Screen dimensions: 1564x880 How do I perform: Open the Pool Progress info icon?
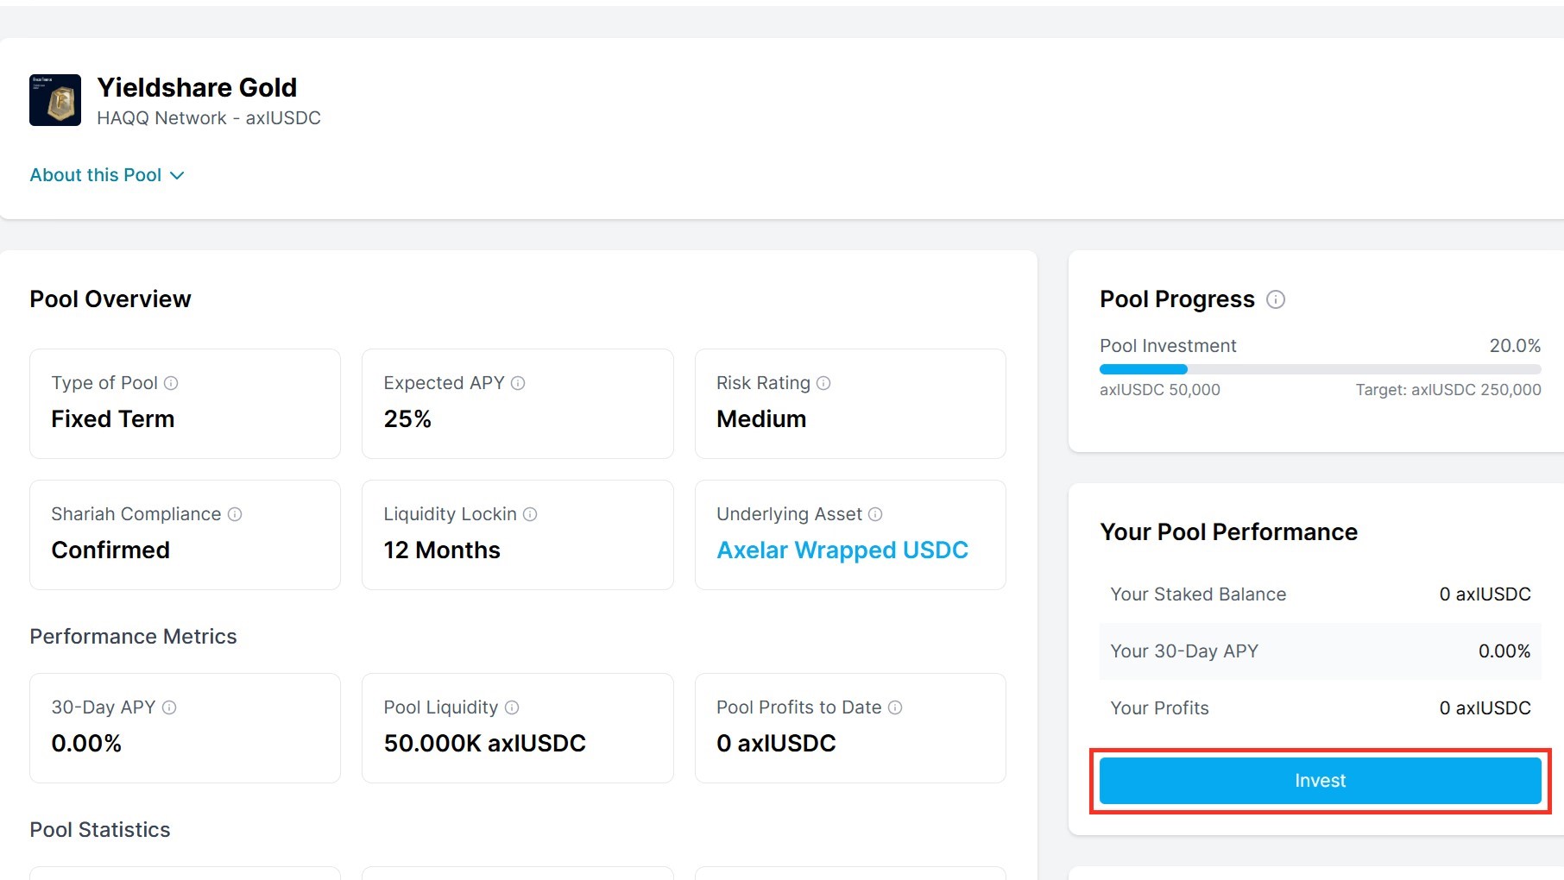point(1276,299)
